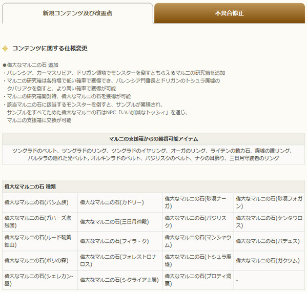Click the diamond icon beside コンテンツに関する仕様変更
Viewport: 307px width, 292px height.
point(5,48)
